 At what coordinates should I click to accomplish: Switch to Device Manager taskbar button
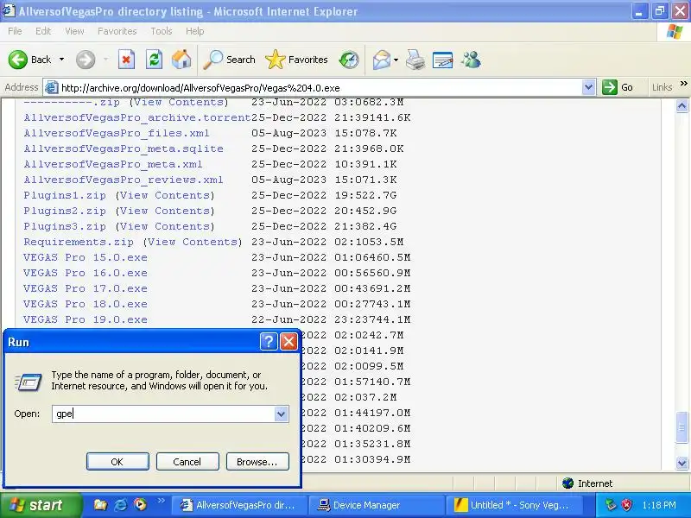click(x=376, y=505)
